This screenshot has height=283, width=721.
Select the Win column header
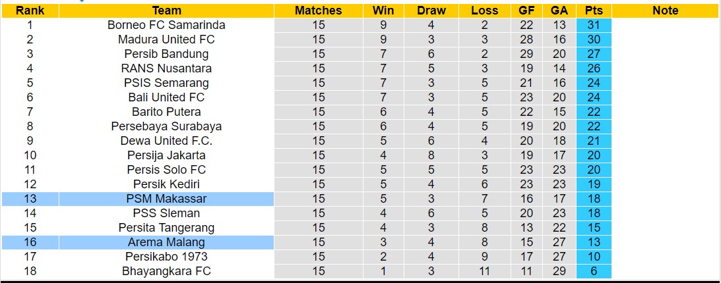click(x=383, y=11)
